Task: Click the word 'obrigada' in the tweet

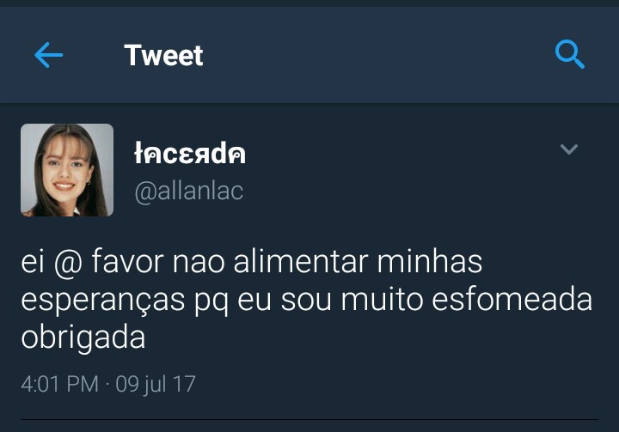Action: point(83,338)
